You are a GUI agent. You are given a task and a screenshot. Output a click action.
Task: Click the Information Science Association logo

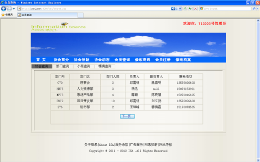coord(58,27)
